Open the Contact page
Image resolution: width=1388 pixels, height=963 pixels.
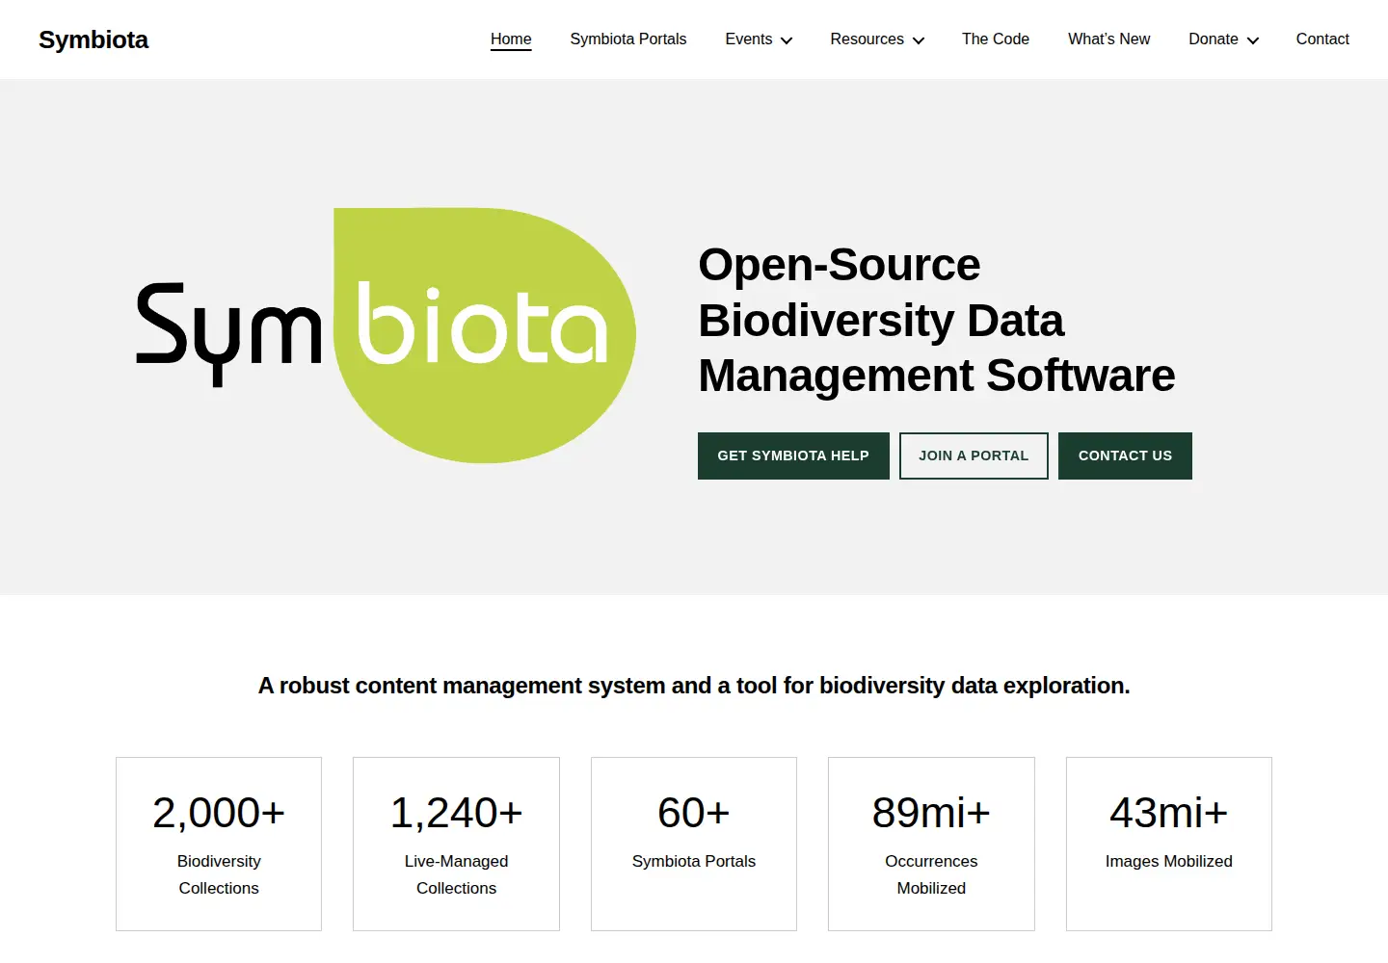[x=1322, y=39]
